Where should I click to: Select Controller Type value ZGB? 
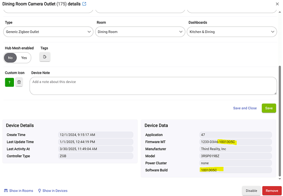point(96,156)
